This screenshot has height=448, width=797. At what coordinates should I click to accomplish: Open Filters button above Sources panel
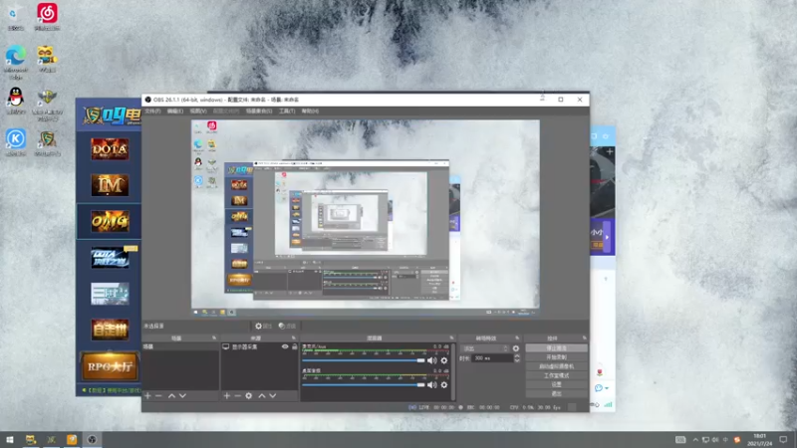[x=287, y=327]
